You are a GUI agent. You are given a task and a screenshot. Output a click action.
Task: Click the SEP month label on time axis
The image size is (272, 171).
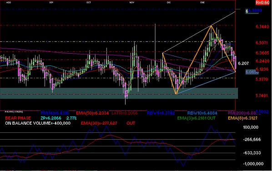coord(51,2)
